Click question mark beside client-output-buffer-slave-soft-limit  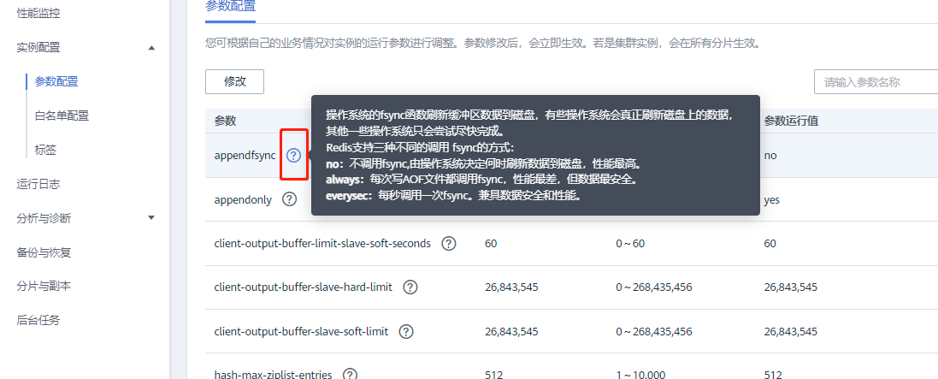tap(406, 331)
